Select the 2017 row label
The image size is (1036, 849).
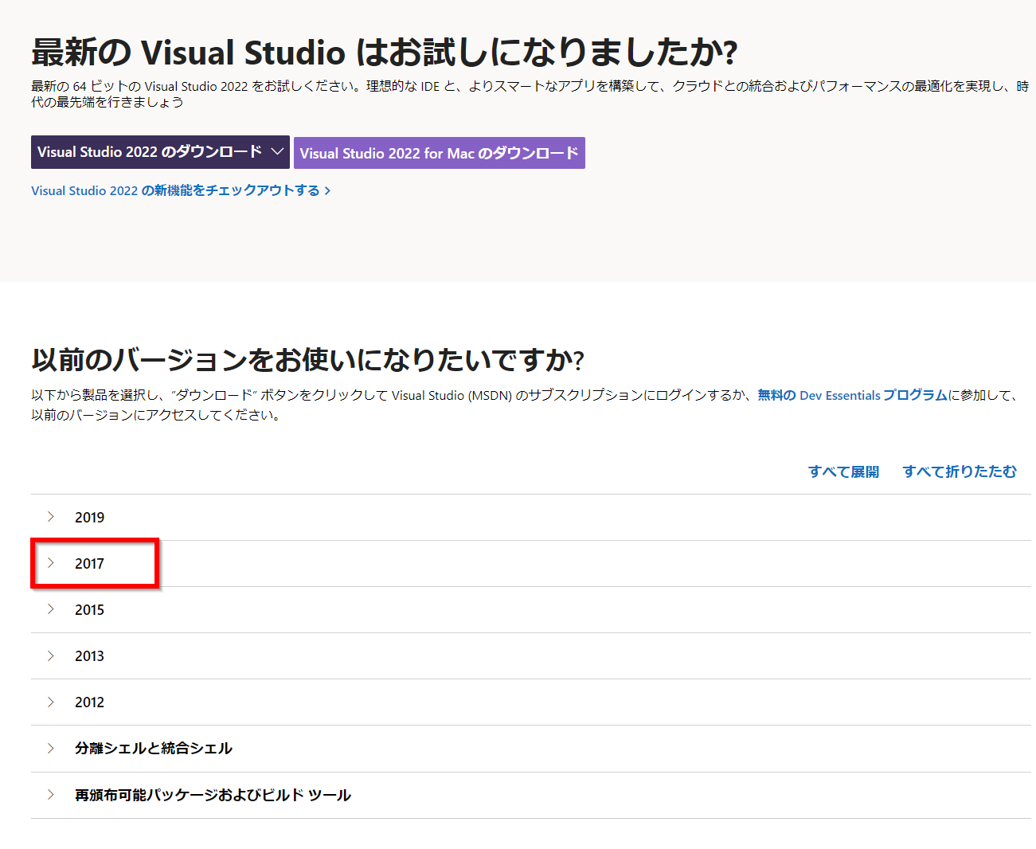(89, 564)
